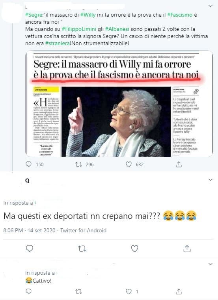Retweet the 'Cattivo!' reply
This screenshot has width=218, height=300.
point(78,292)
